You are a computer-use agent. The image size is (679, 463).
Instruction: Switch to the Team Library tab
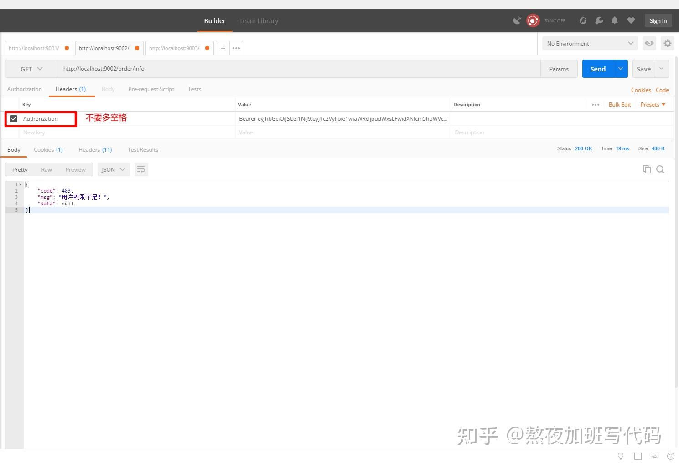tap(258, 20)
